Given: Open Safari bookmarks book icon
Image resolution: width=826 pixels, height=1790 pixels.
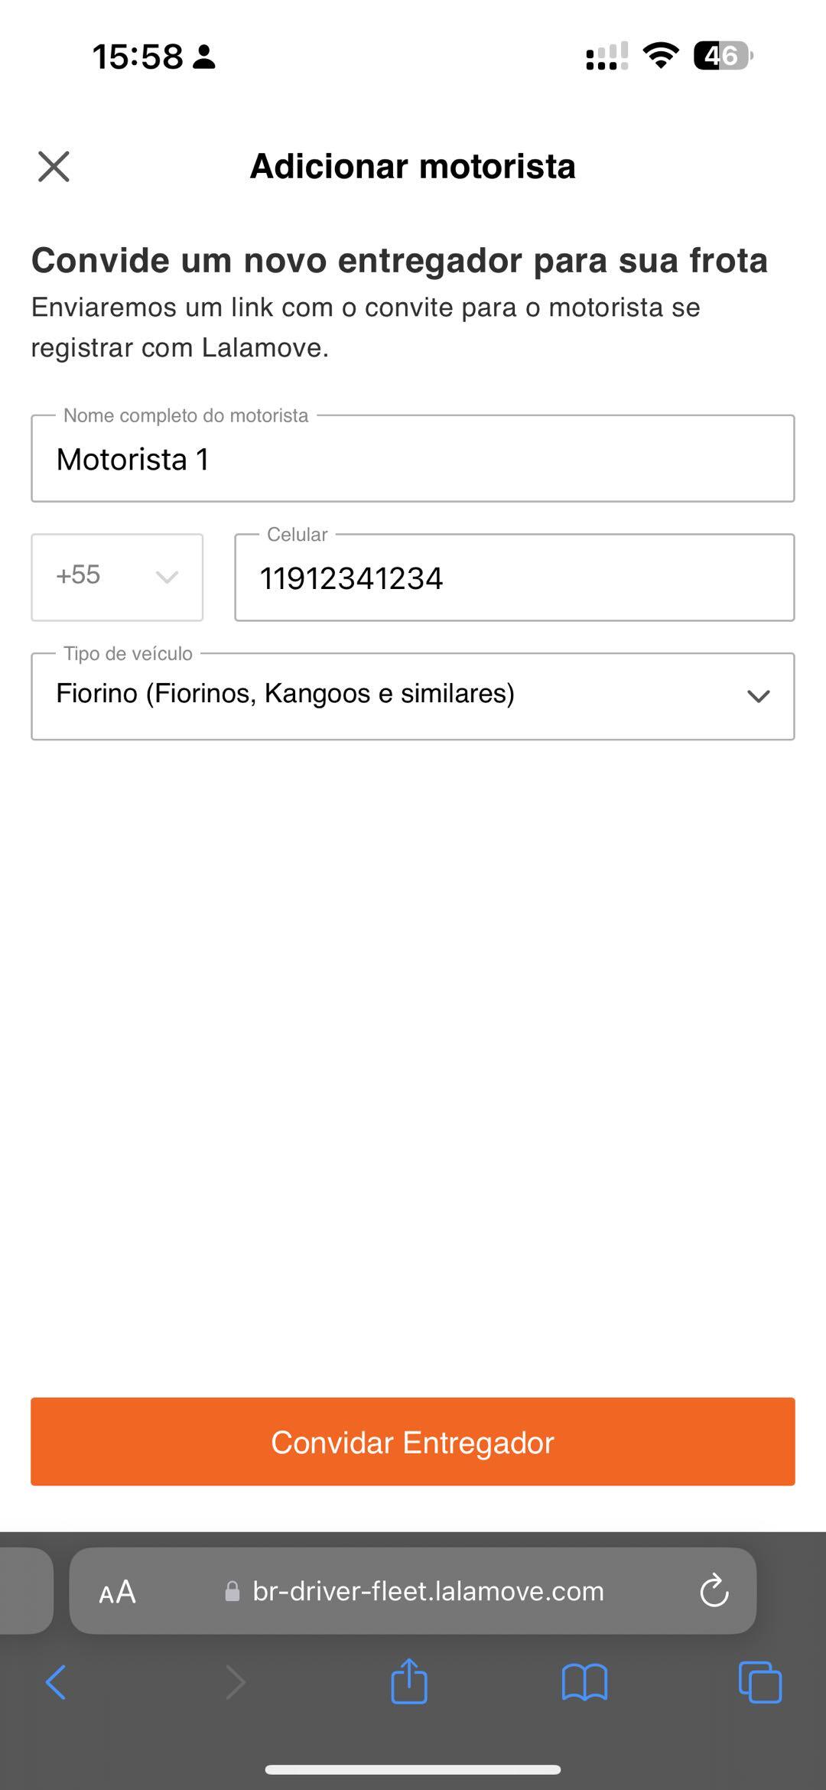Looking at the screenshot, I should click(x=584, y=1682).
